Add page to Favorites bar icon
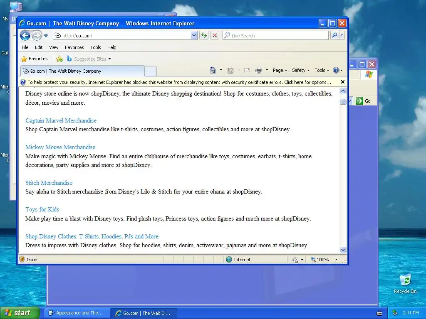The width and height of the screenshot is (426, 319). coord(59,59)
